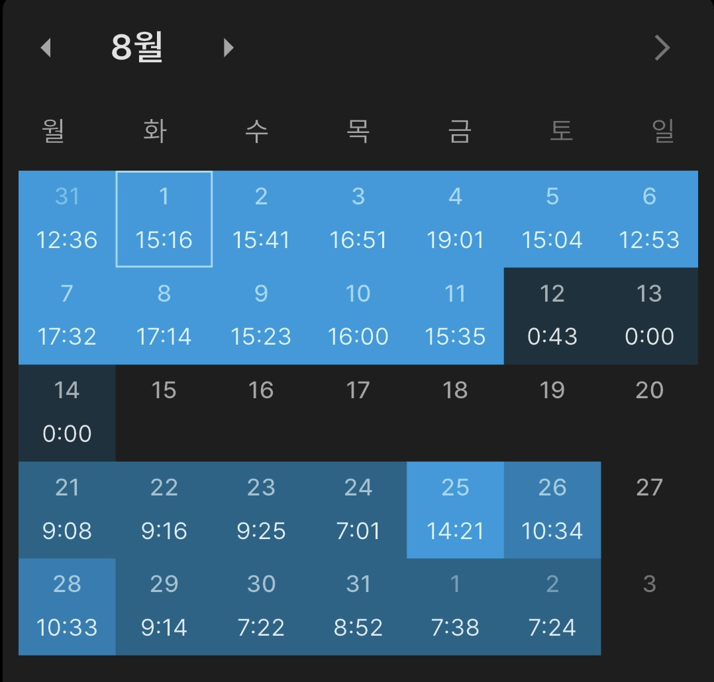Pick August 10 with 16:00

pos(358,316)
